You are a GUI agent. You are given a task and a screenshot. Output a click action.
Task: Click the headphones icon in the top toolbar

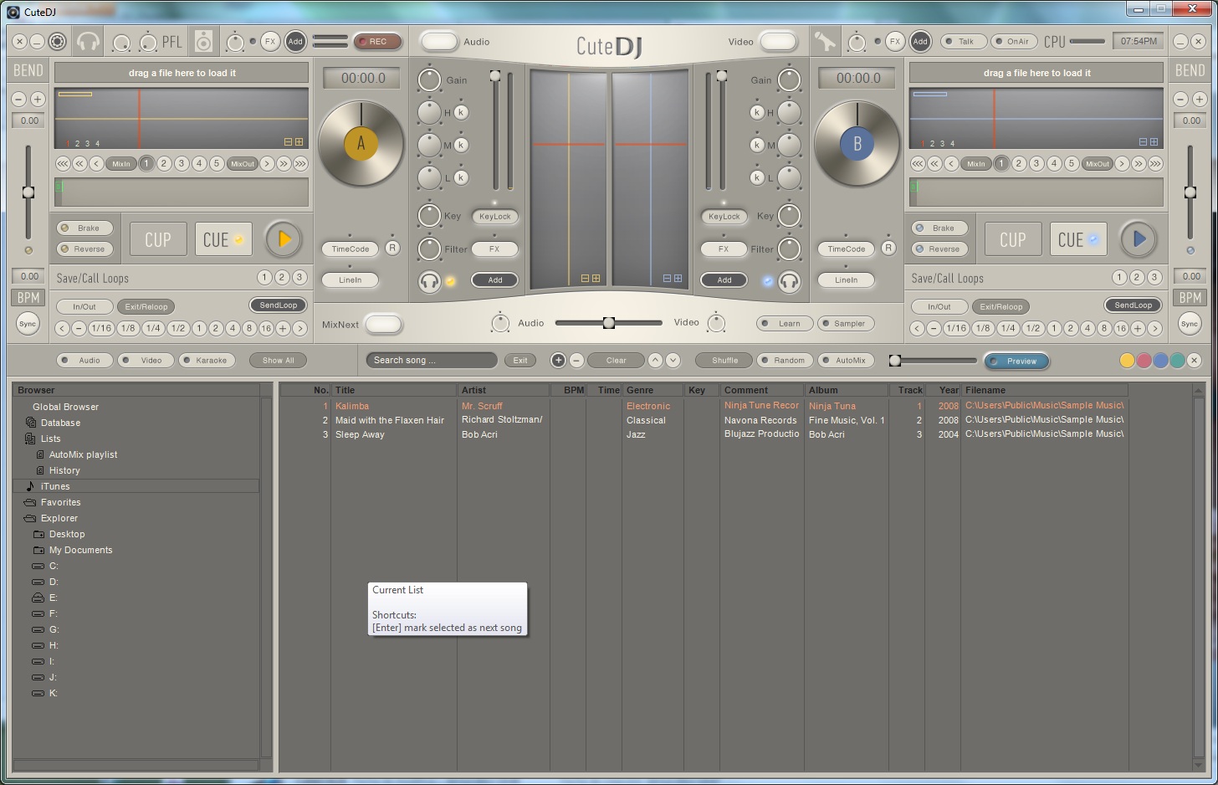coord(87,41)
